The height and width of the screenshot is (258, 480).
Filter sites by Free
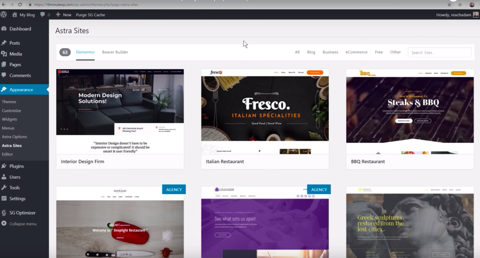click(x=379, y=52)
